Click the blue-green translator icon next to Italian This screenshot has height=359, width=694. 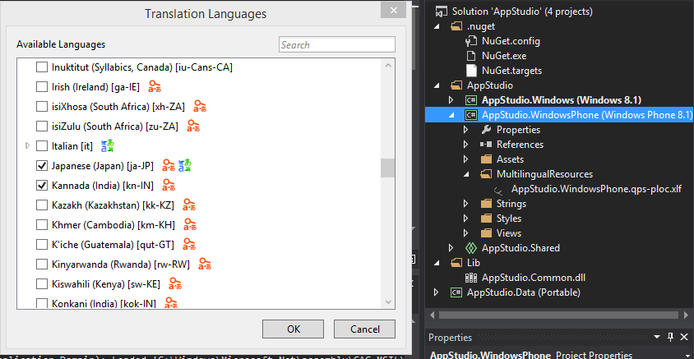108,145
